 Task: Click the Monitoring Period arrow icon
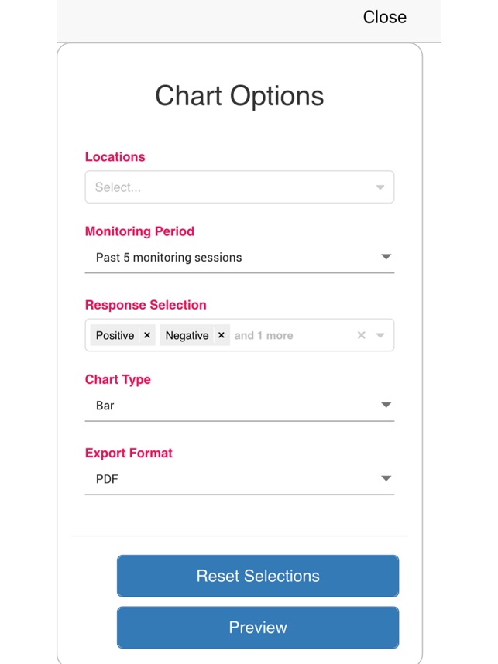tap(386, 257)
